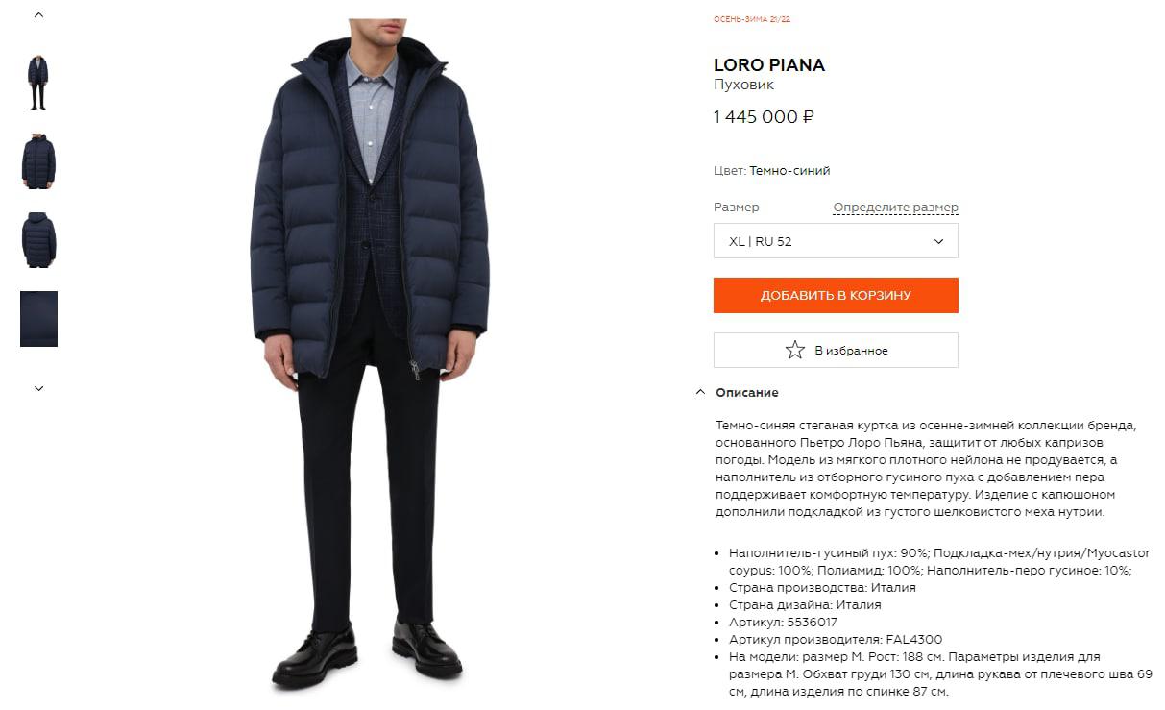This screenshot has height=710, width=1165.
Task: Click the Цвет: Темно-синий color label
Action: pos(772,171)
